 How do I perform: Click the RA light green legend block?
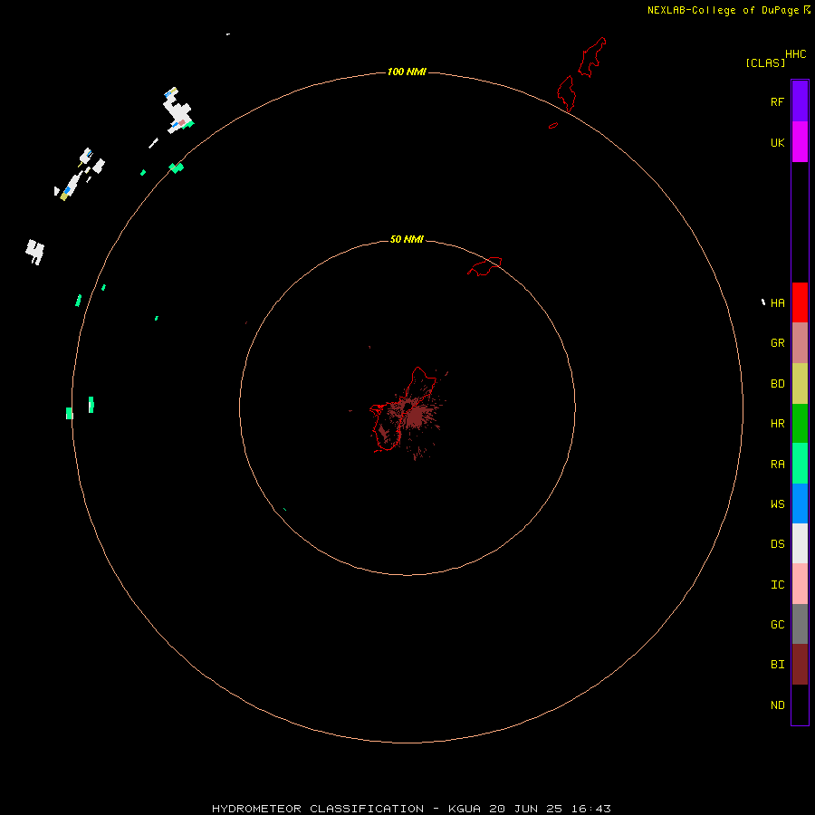800,464
